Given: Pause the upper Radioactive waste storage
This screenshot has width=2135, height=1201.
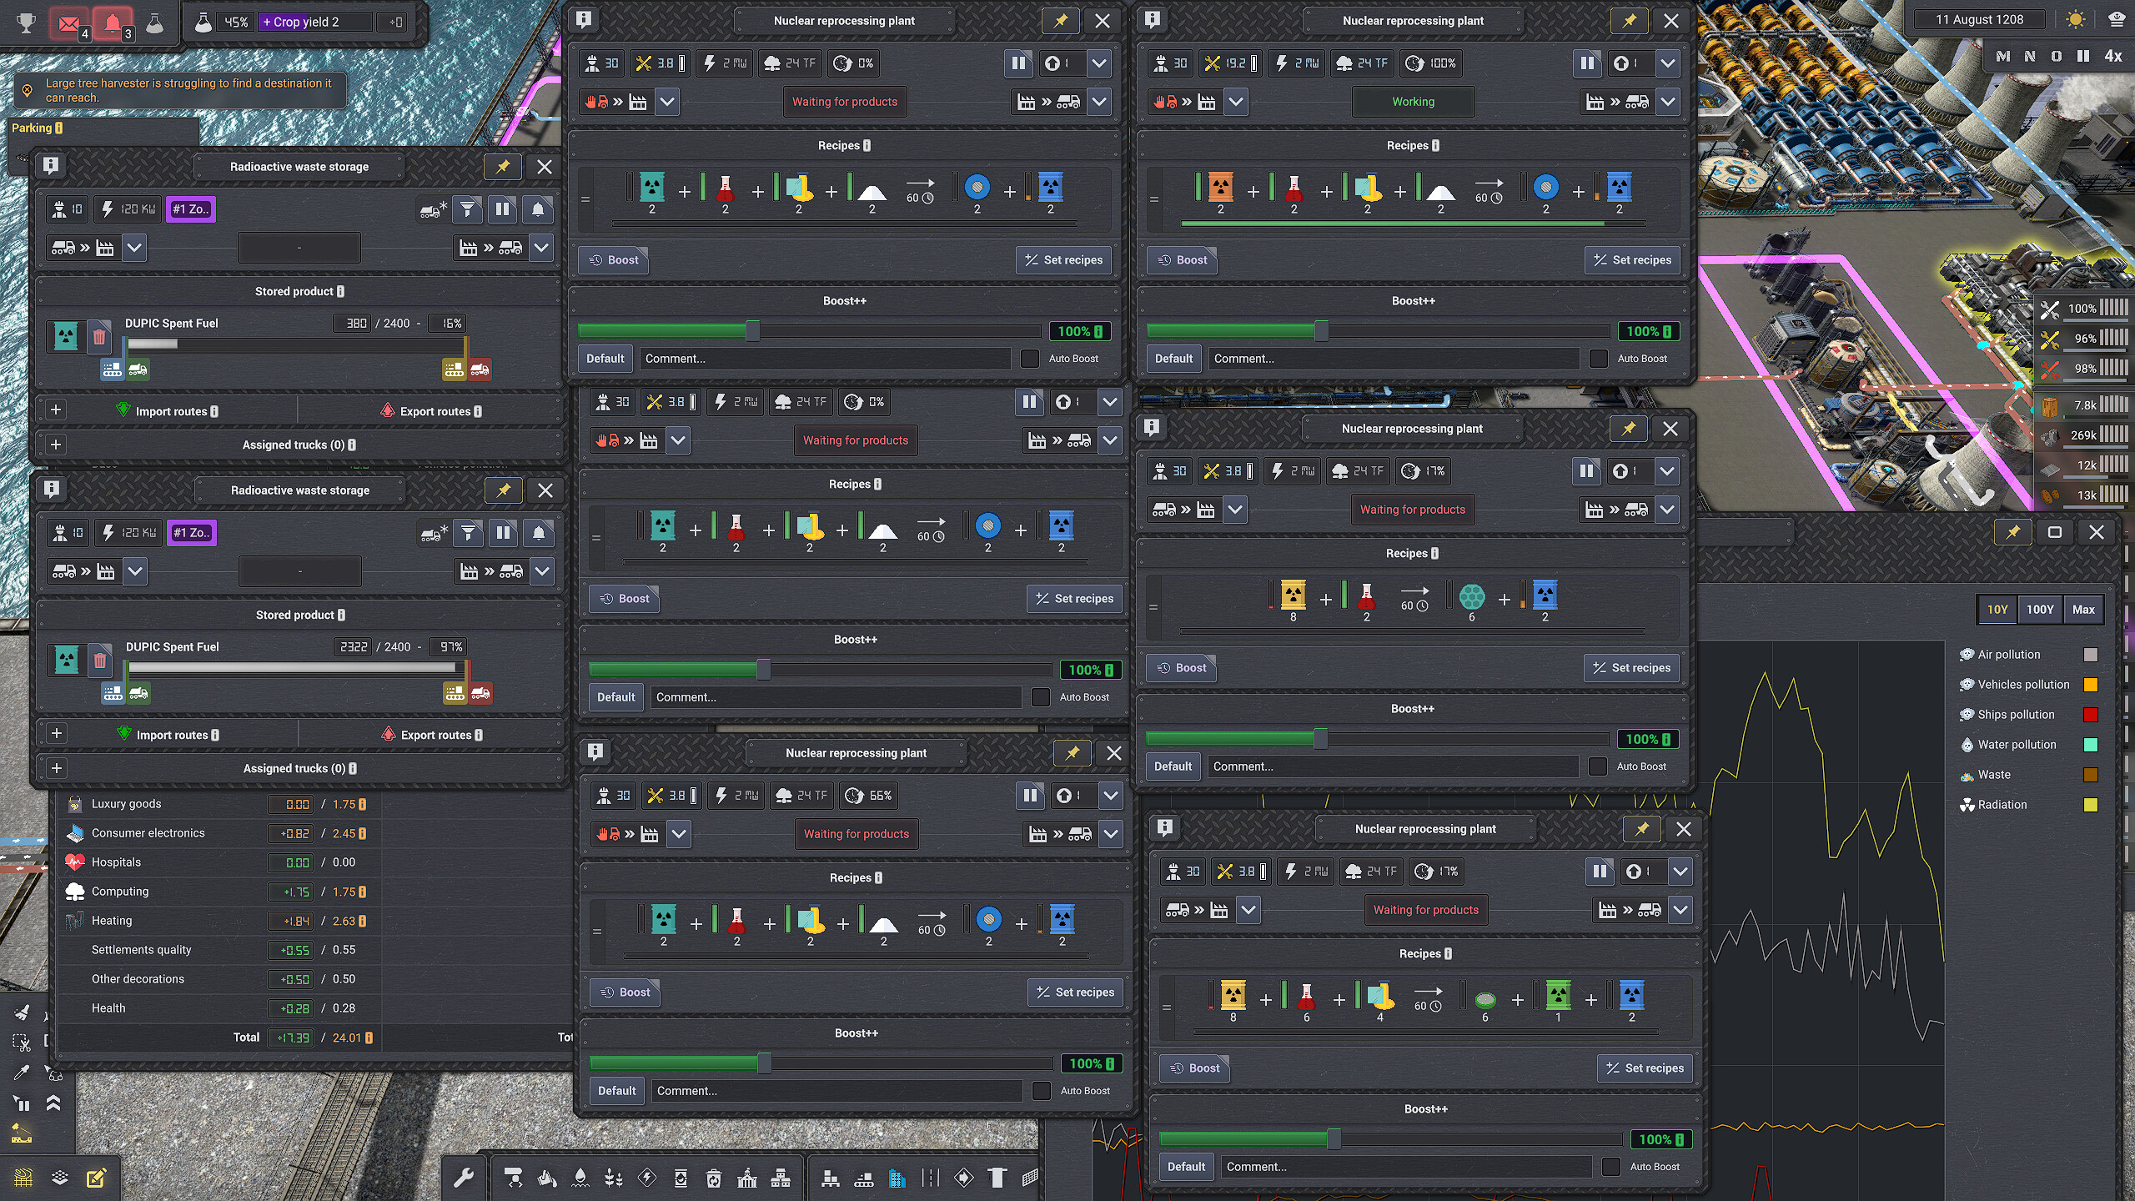Looking at the screenshot, I should [502, 209].
